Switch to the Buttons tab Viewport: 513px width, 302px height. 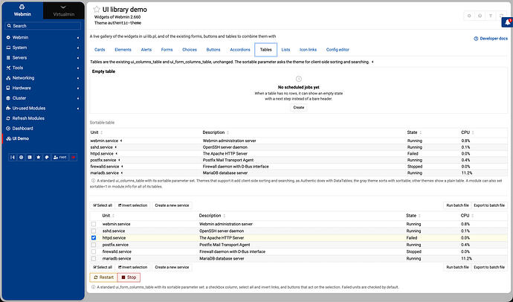pos(213,50)
